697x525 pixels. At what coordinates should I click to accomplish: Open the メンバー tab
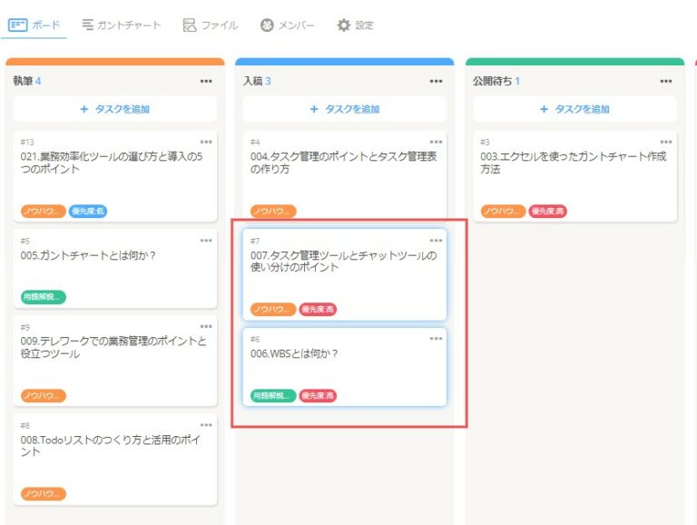pos(287,25)
